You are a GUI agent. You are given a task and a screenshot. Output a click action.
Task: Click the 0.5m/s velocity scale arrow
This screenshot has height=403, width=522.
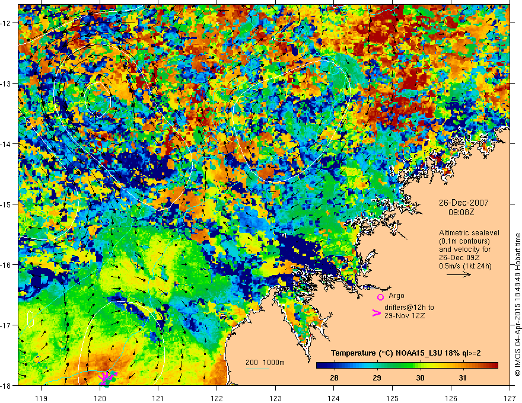tap(459, 274)
